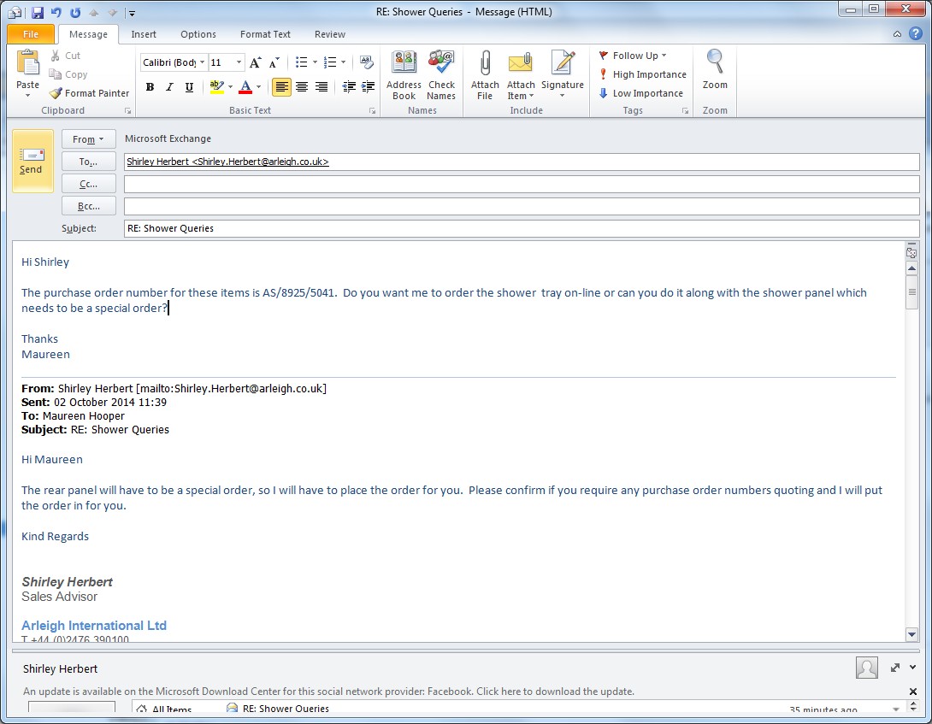
Task: Toggle underline formatting
Action: [x=189, y=87]
